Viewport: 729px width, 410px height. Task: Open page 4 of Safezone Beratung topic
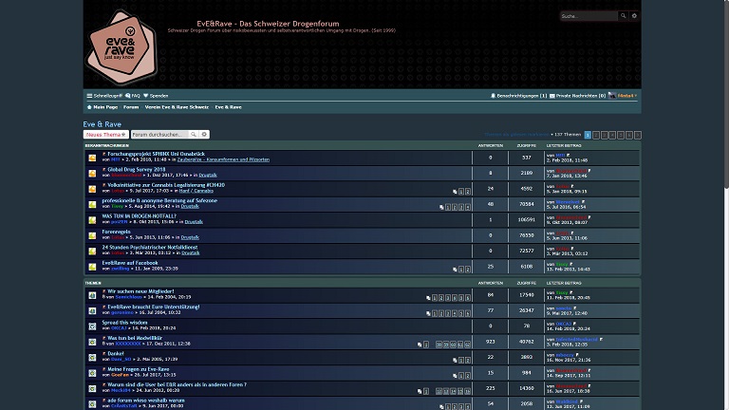click(468, 207)
